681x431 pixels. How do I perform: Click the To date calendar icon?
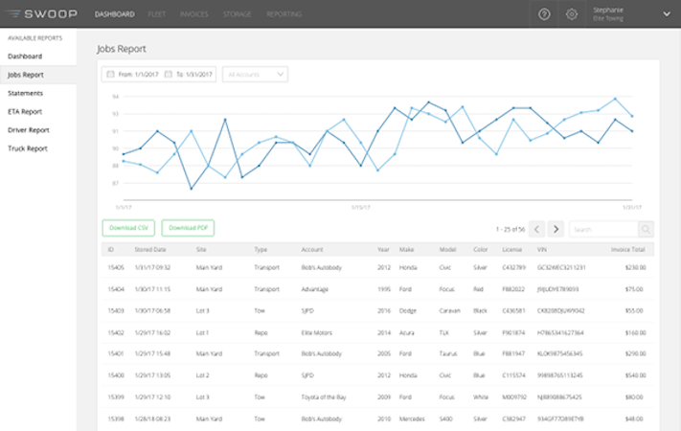point(168,75)
